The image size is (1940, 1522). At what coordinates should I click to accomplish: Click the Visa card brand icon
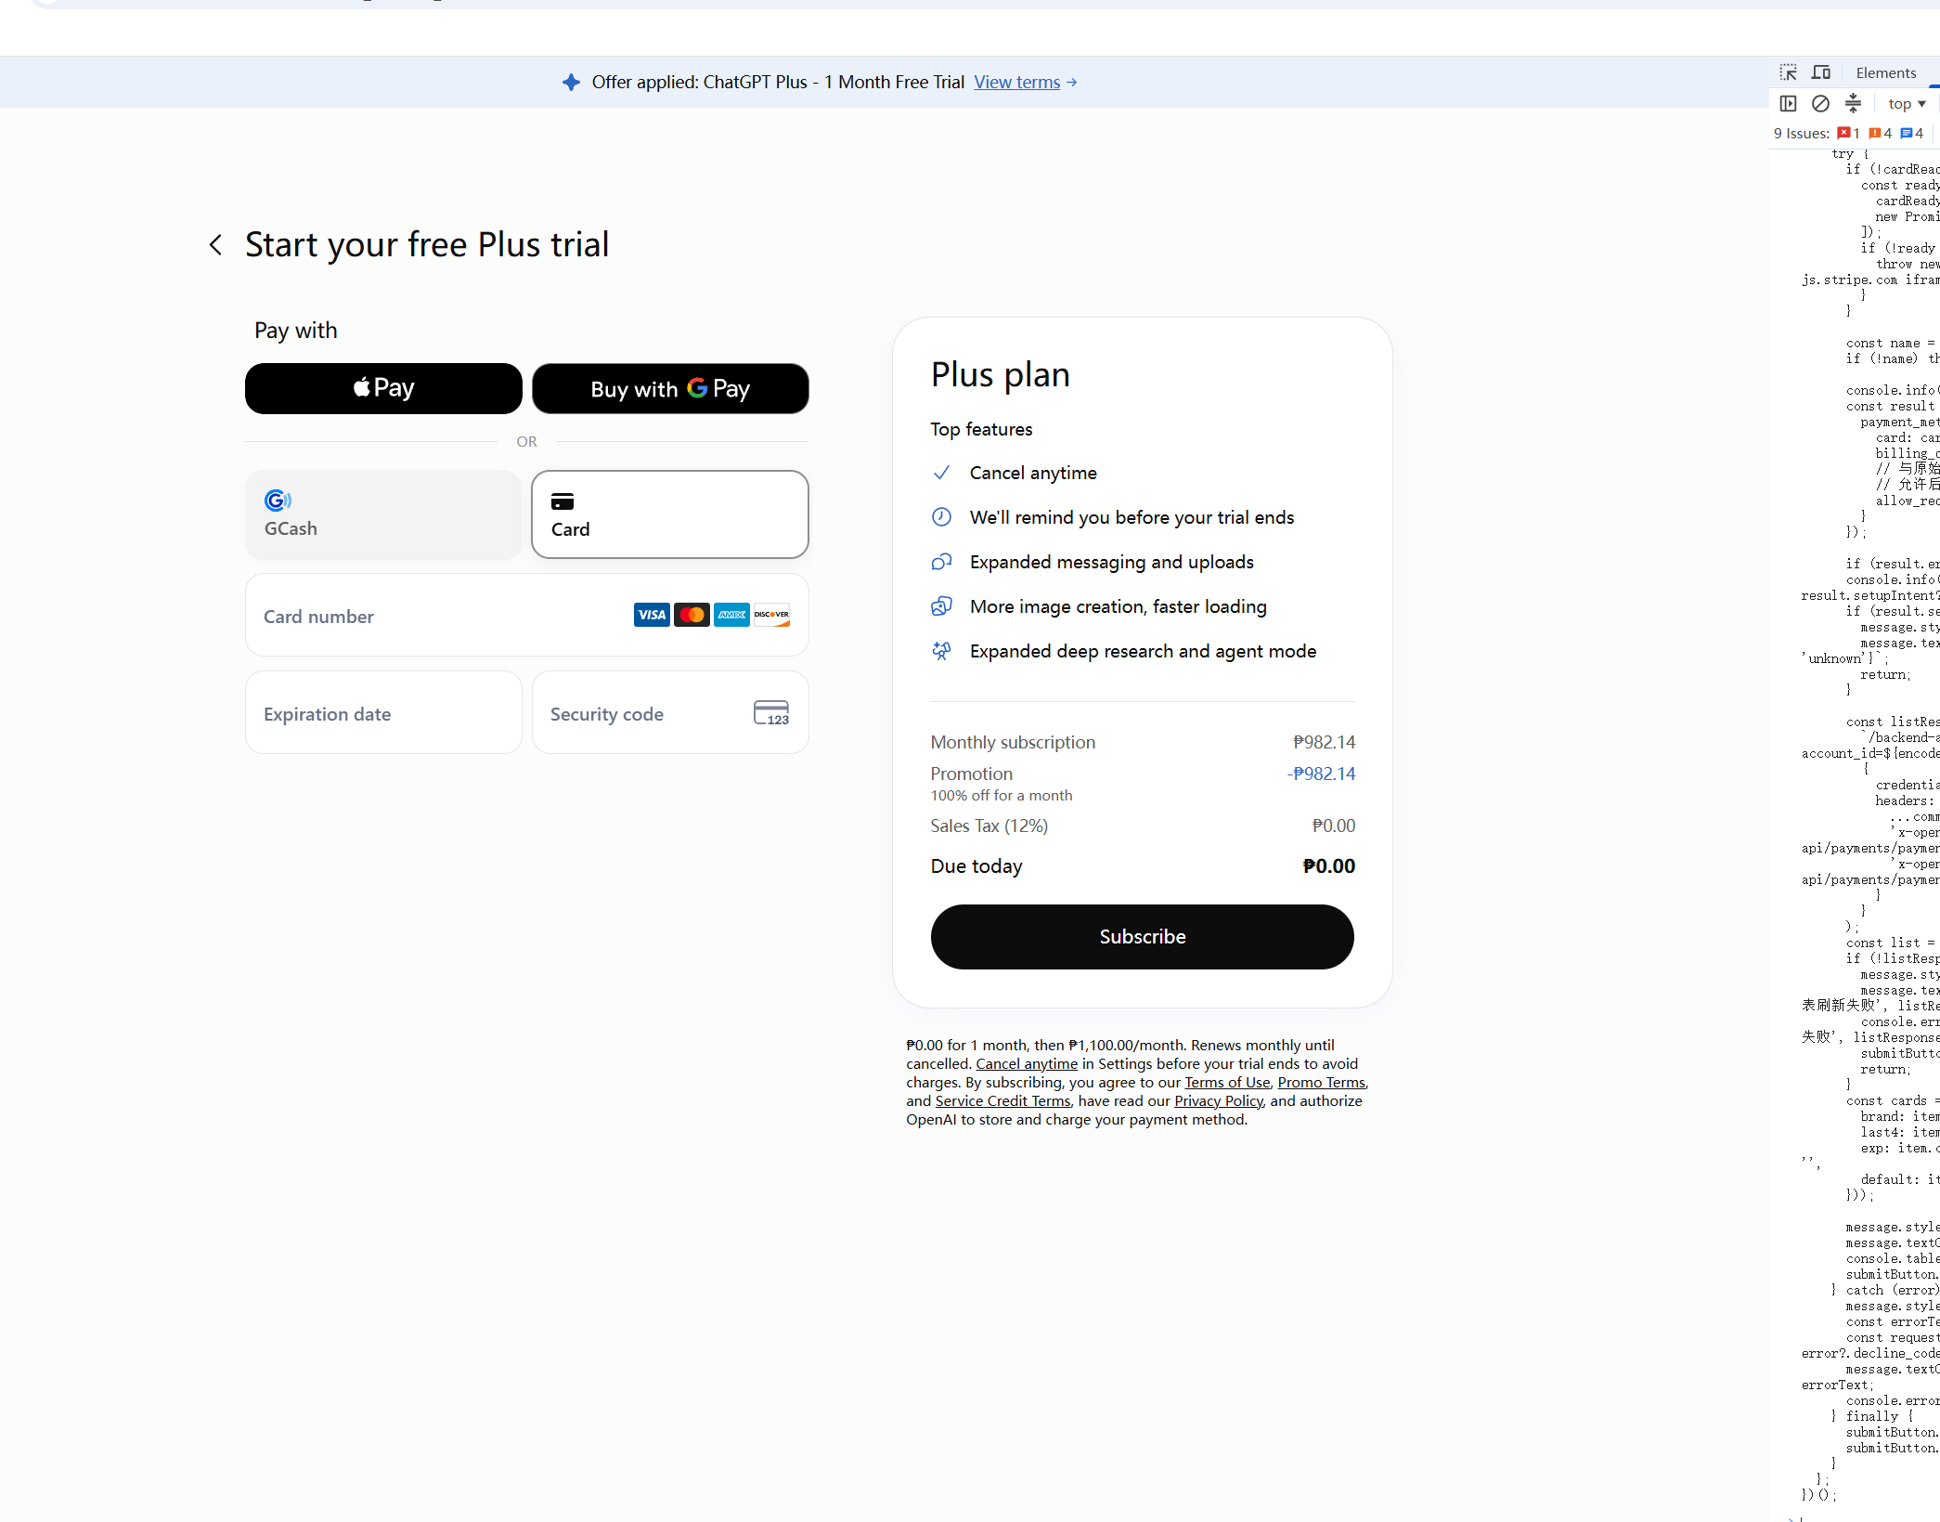(x=652, y=615)
